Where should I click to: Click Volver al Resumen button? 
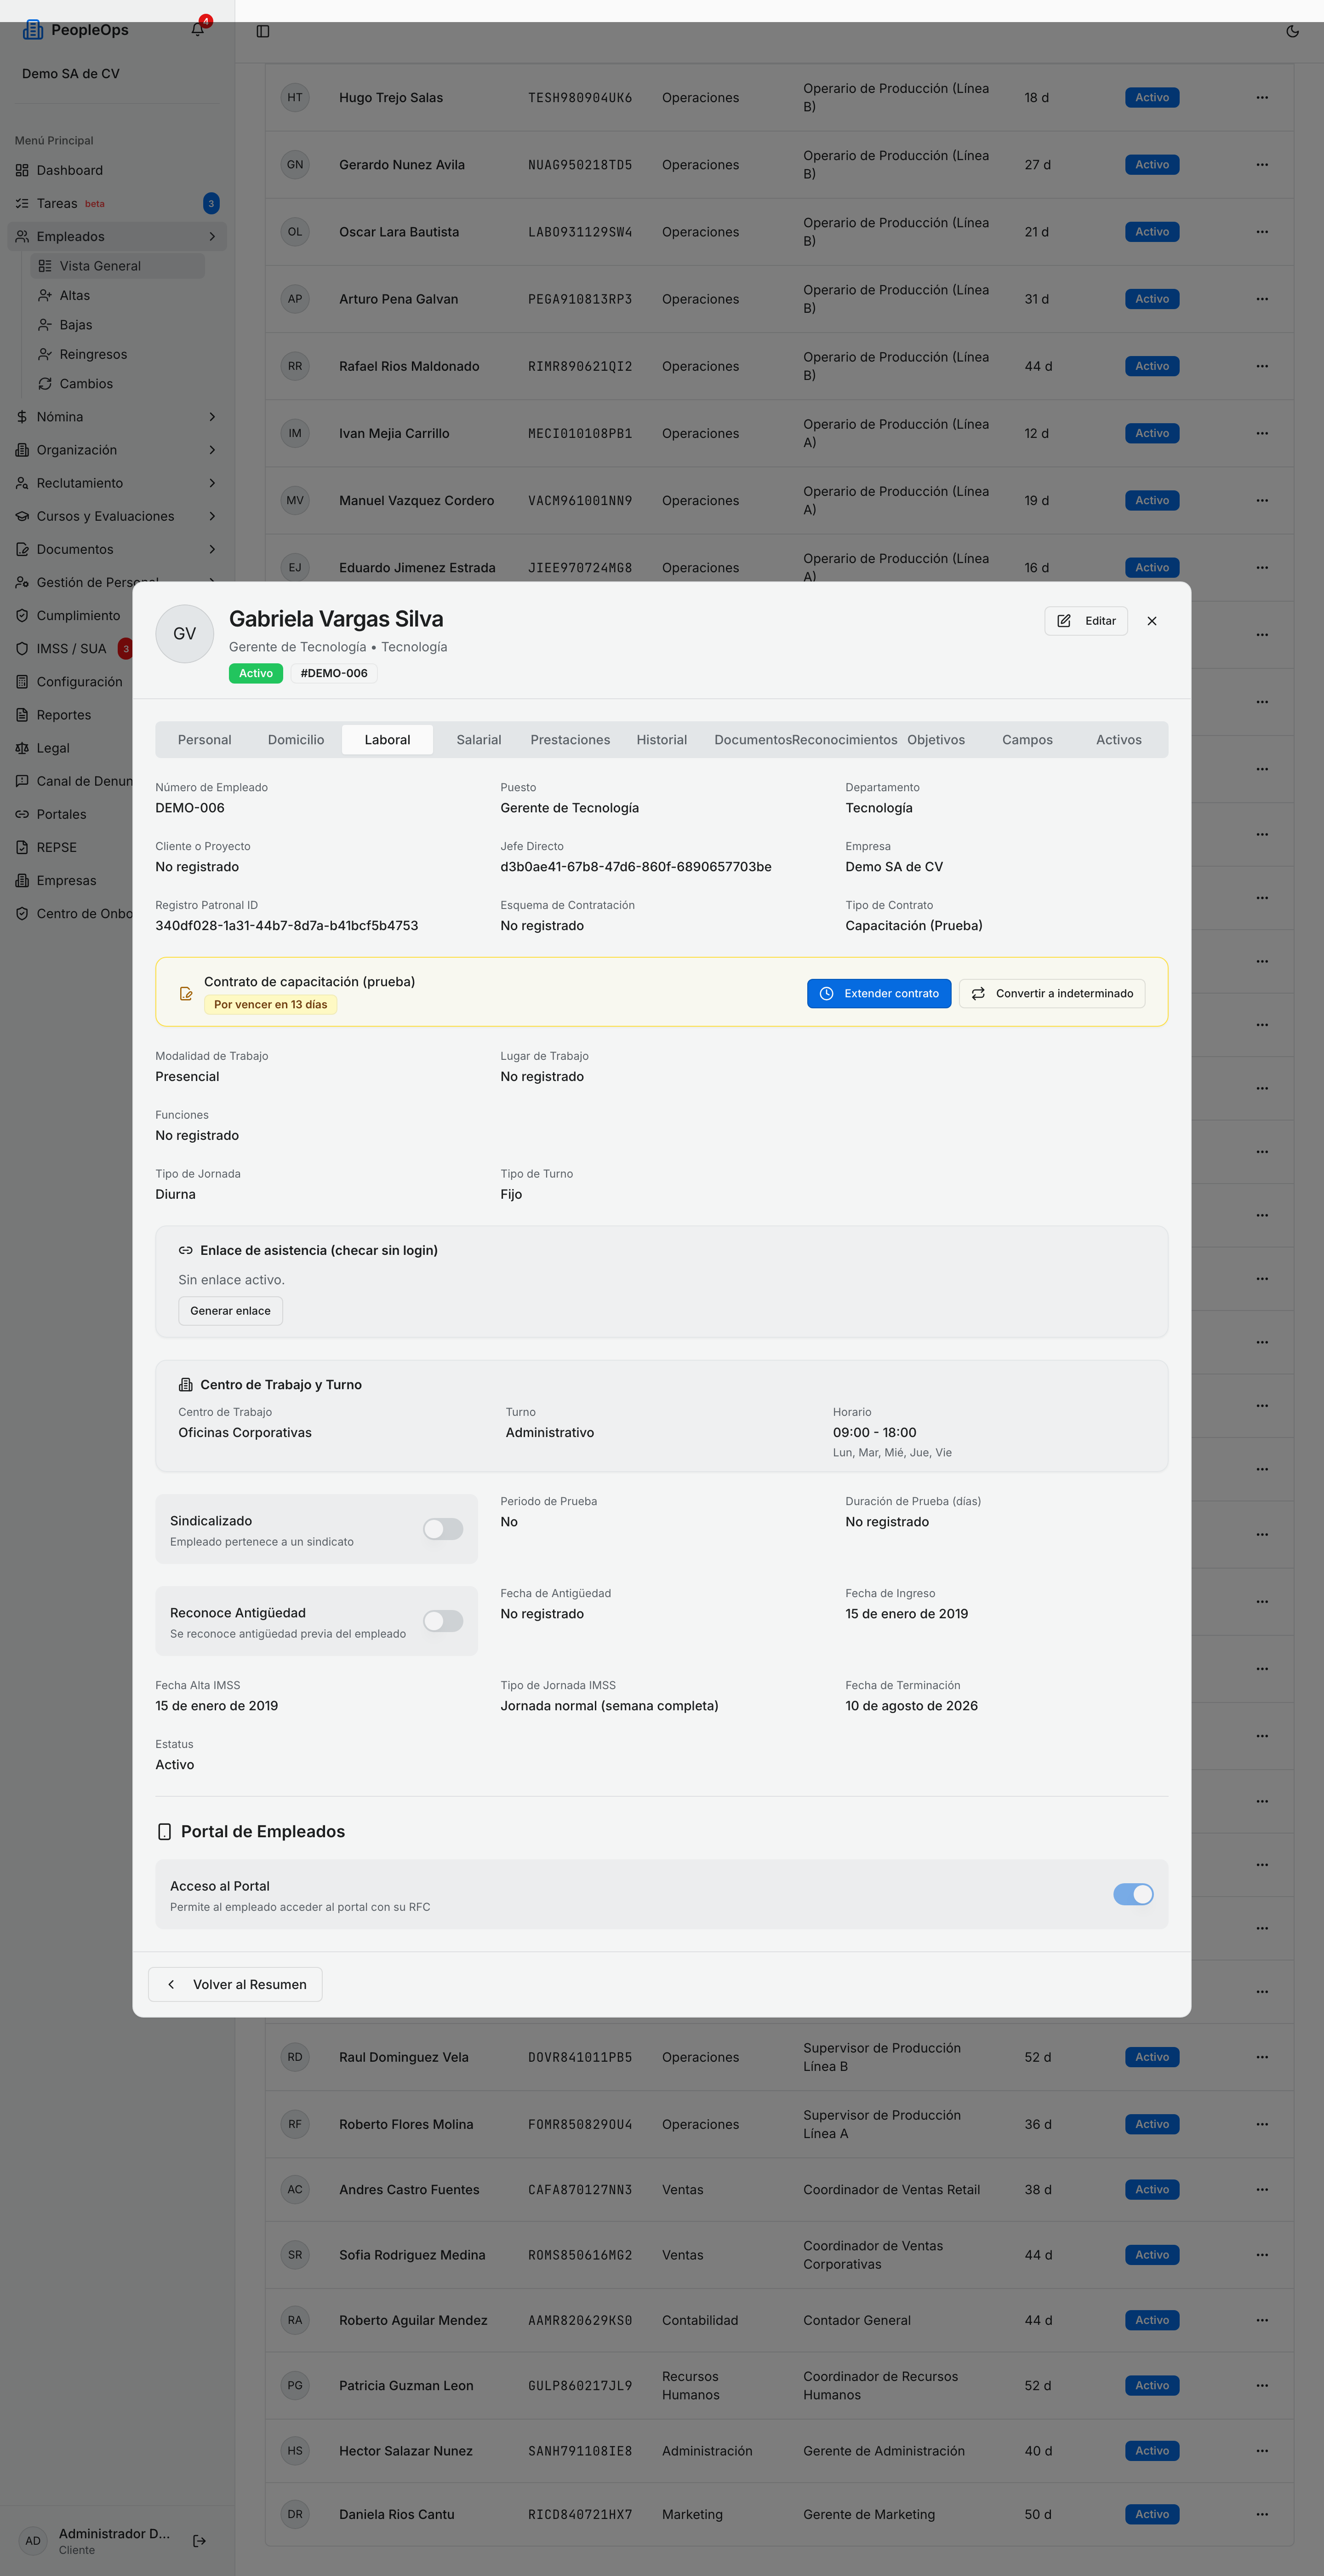(235, 1984)
